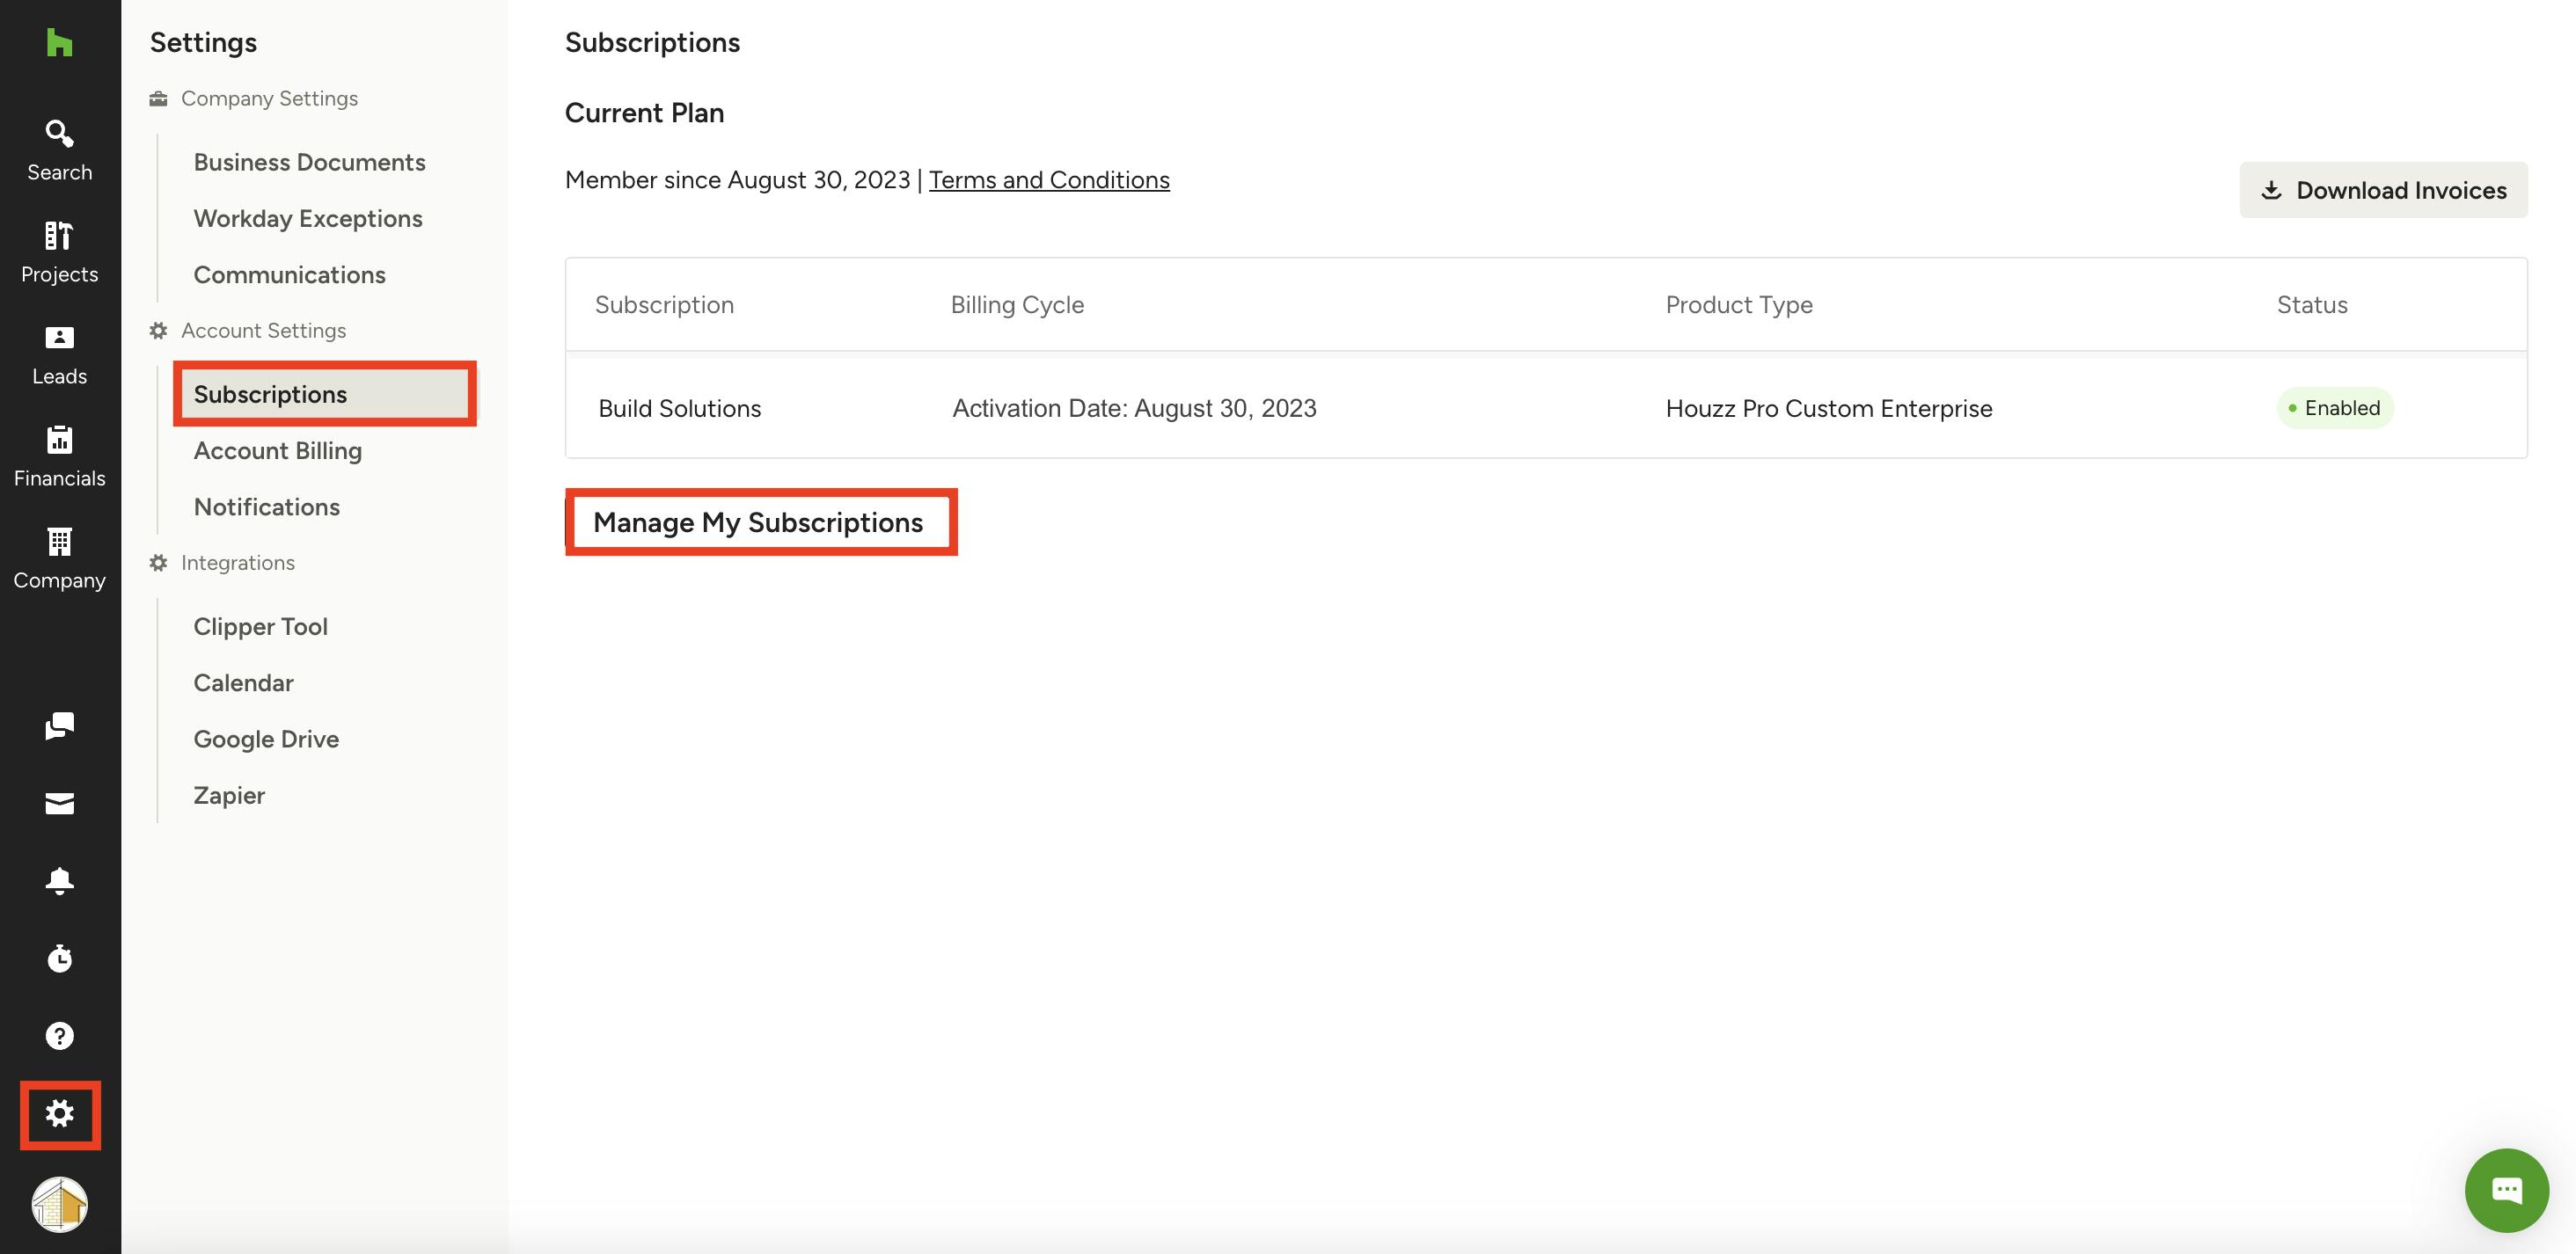Click Member since August 30, 2023 text
The height and width of the screenshot is (1254, 2576).
[x=737, y=180]
